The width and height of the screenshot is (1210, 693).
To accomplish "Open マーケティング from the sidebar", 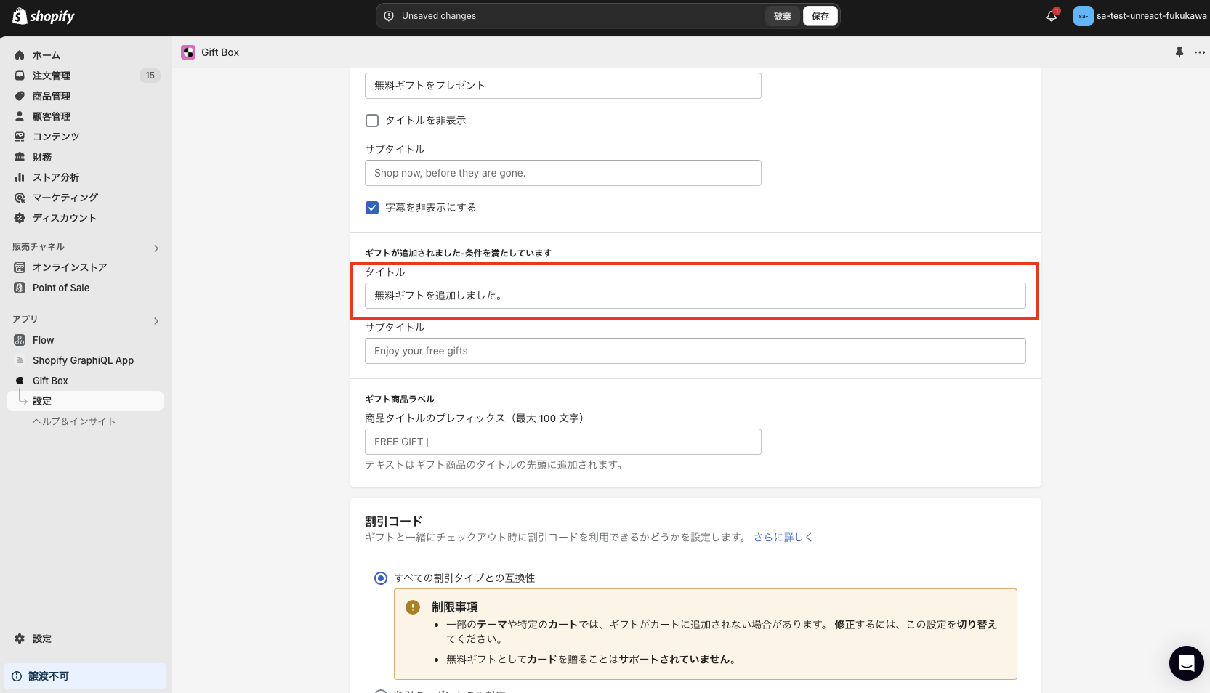I will click(x=65, y=197).
